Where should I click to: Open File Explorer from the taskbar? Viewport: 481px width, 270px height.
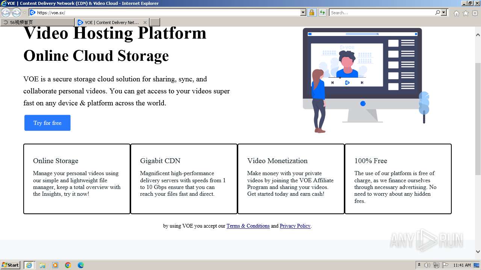tap(42, 265)
